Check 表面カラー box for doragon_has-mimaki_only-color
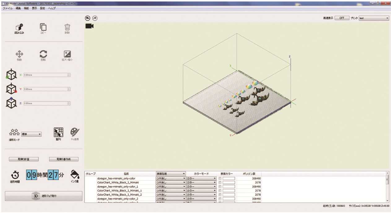Viewport: 391px width, 213px height. [220, 179]
